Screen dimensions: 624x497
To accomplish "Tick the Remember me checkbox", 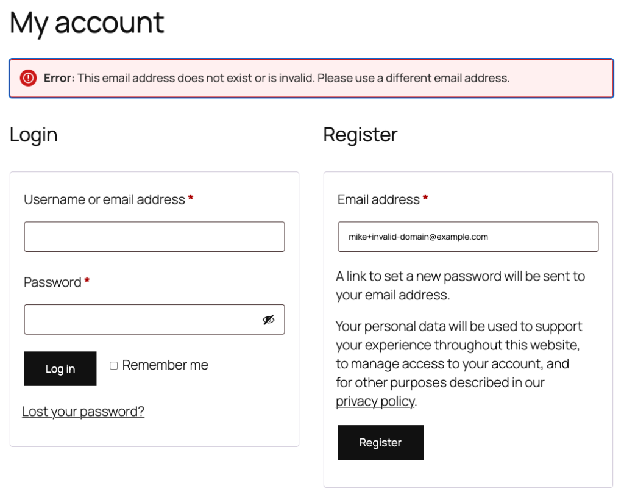I will tap(114, 366).
